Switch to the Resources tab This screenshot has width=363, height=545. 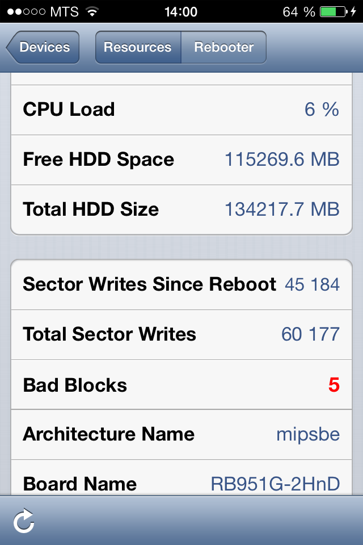coord(138,47)
